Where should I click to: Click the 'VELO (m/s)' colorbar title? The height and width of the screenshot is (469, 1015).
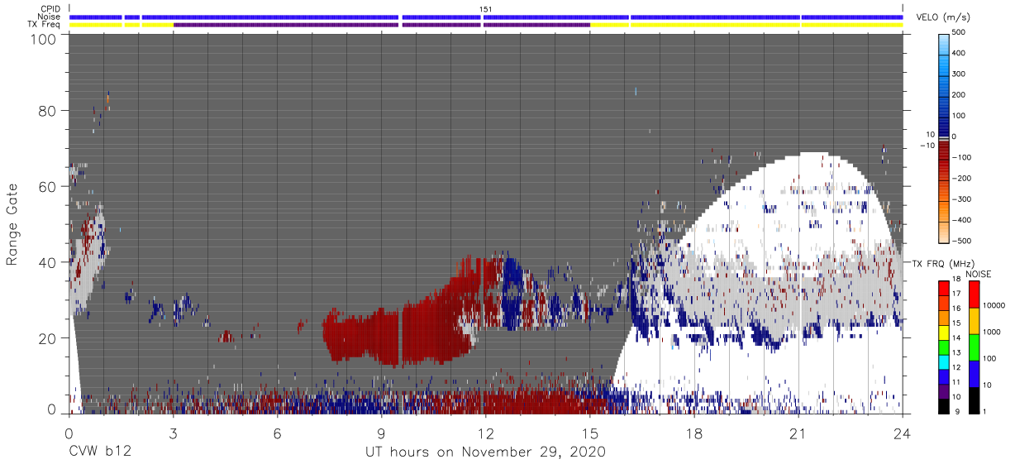pyautogui.click(x=941, y=17)
